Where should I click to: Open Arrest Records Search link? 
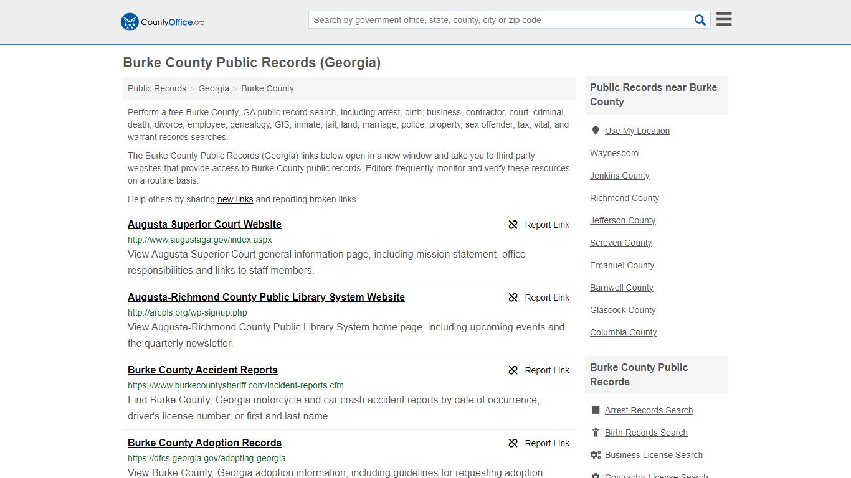pos(649,410)
